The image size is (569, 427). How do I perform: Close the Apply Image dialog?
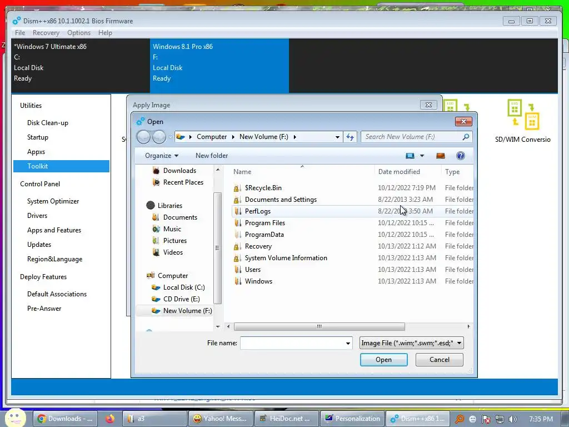tap(428, 105)
